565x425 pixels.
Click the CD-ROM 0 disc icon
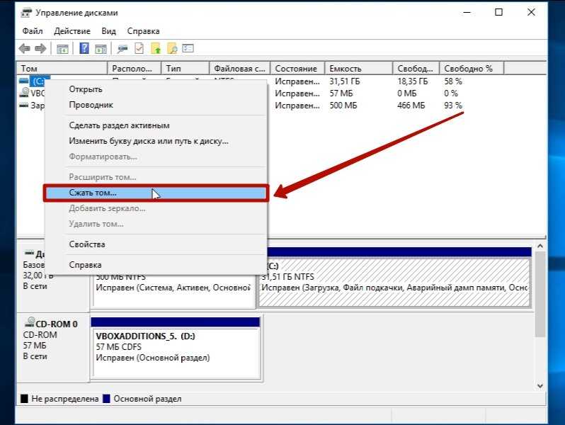tap(30, 322)
